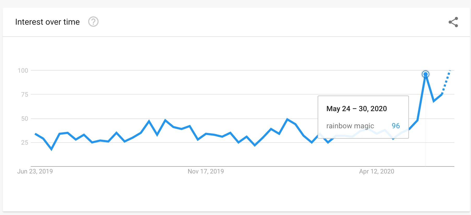Click the leftmost starting point of the line
471x215 pixels.
(35, 134)
